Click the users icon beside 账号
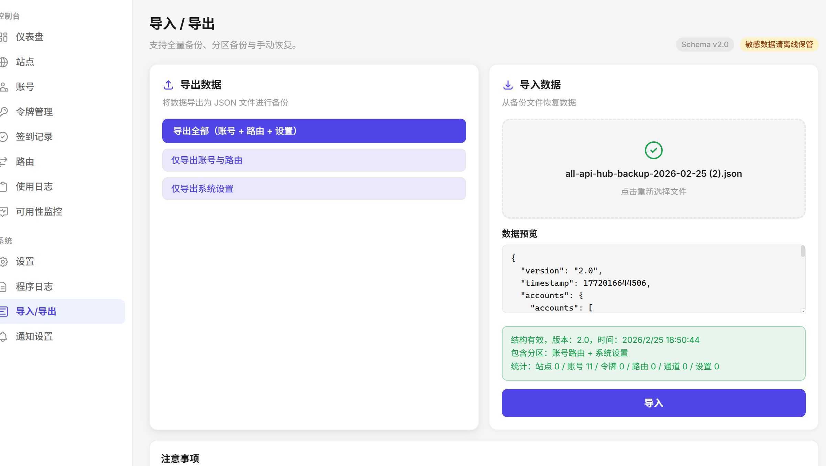Viewport: 826px width, 466px height. coord(3,87)
